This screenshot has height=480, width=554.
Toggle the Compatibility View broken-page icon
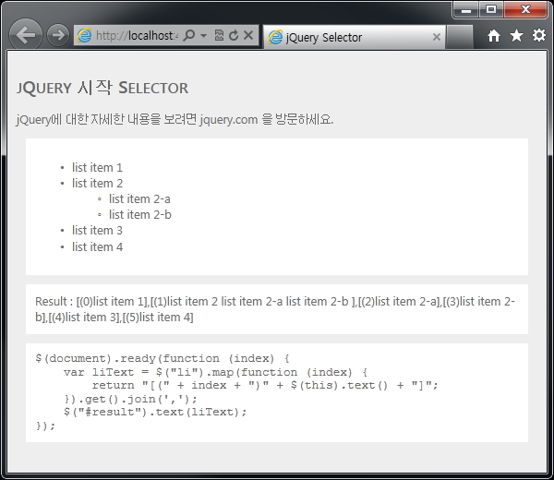tap(219, 35)
